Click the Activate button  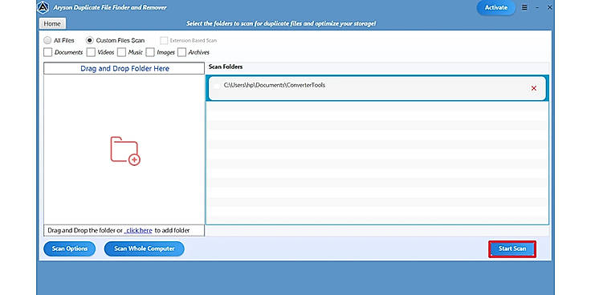pos(496,7)
